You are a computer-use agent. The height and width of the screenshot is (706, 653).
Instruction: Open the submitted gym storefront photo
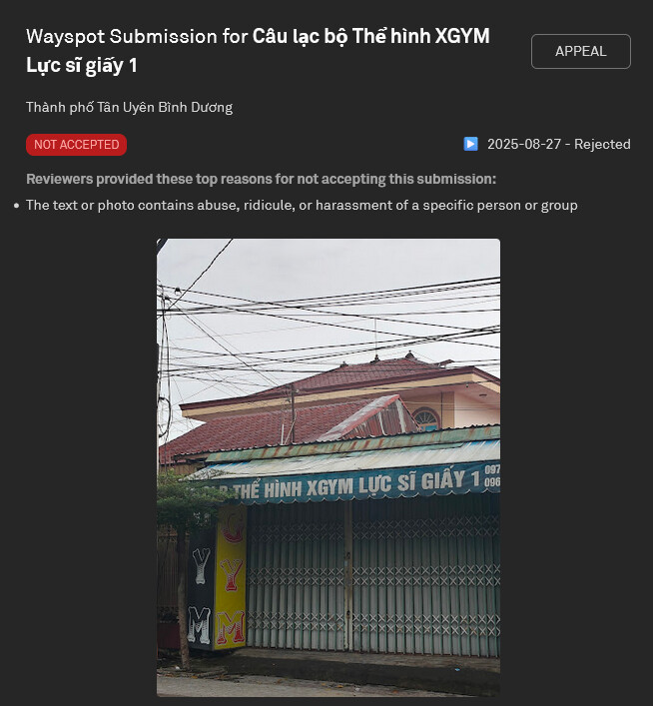click(x=328, y=467)
